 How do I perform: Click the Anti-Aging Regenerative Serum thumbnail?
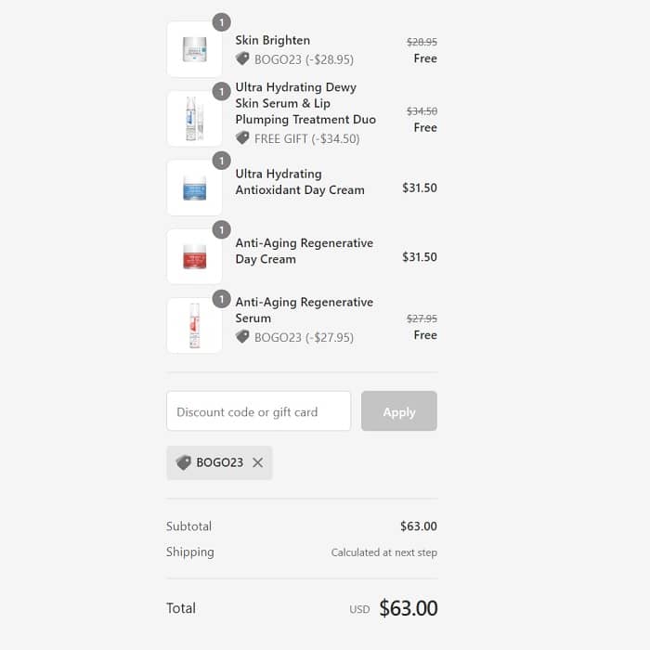click(x=194, y=326)
